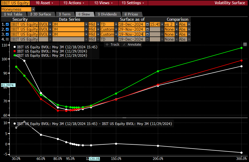Open the 90) Asset menu

(45, 3)
